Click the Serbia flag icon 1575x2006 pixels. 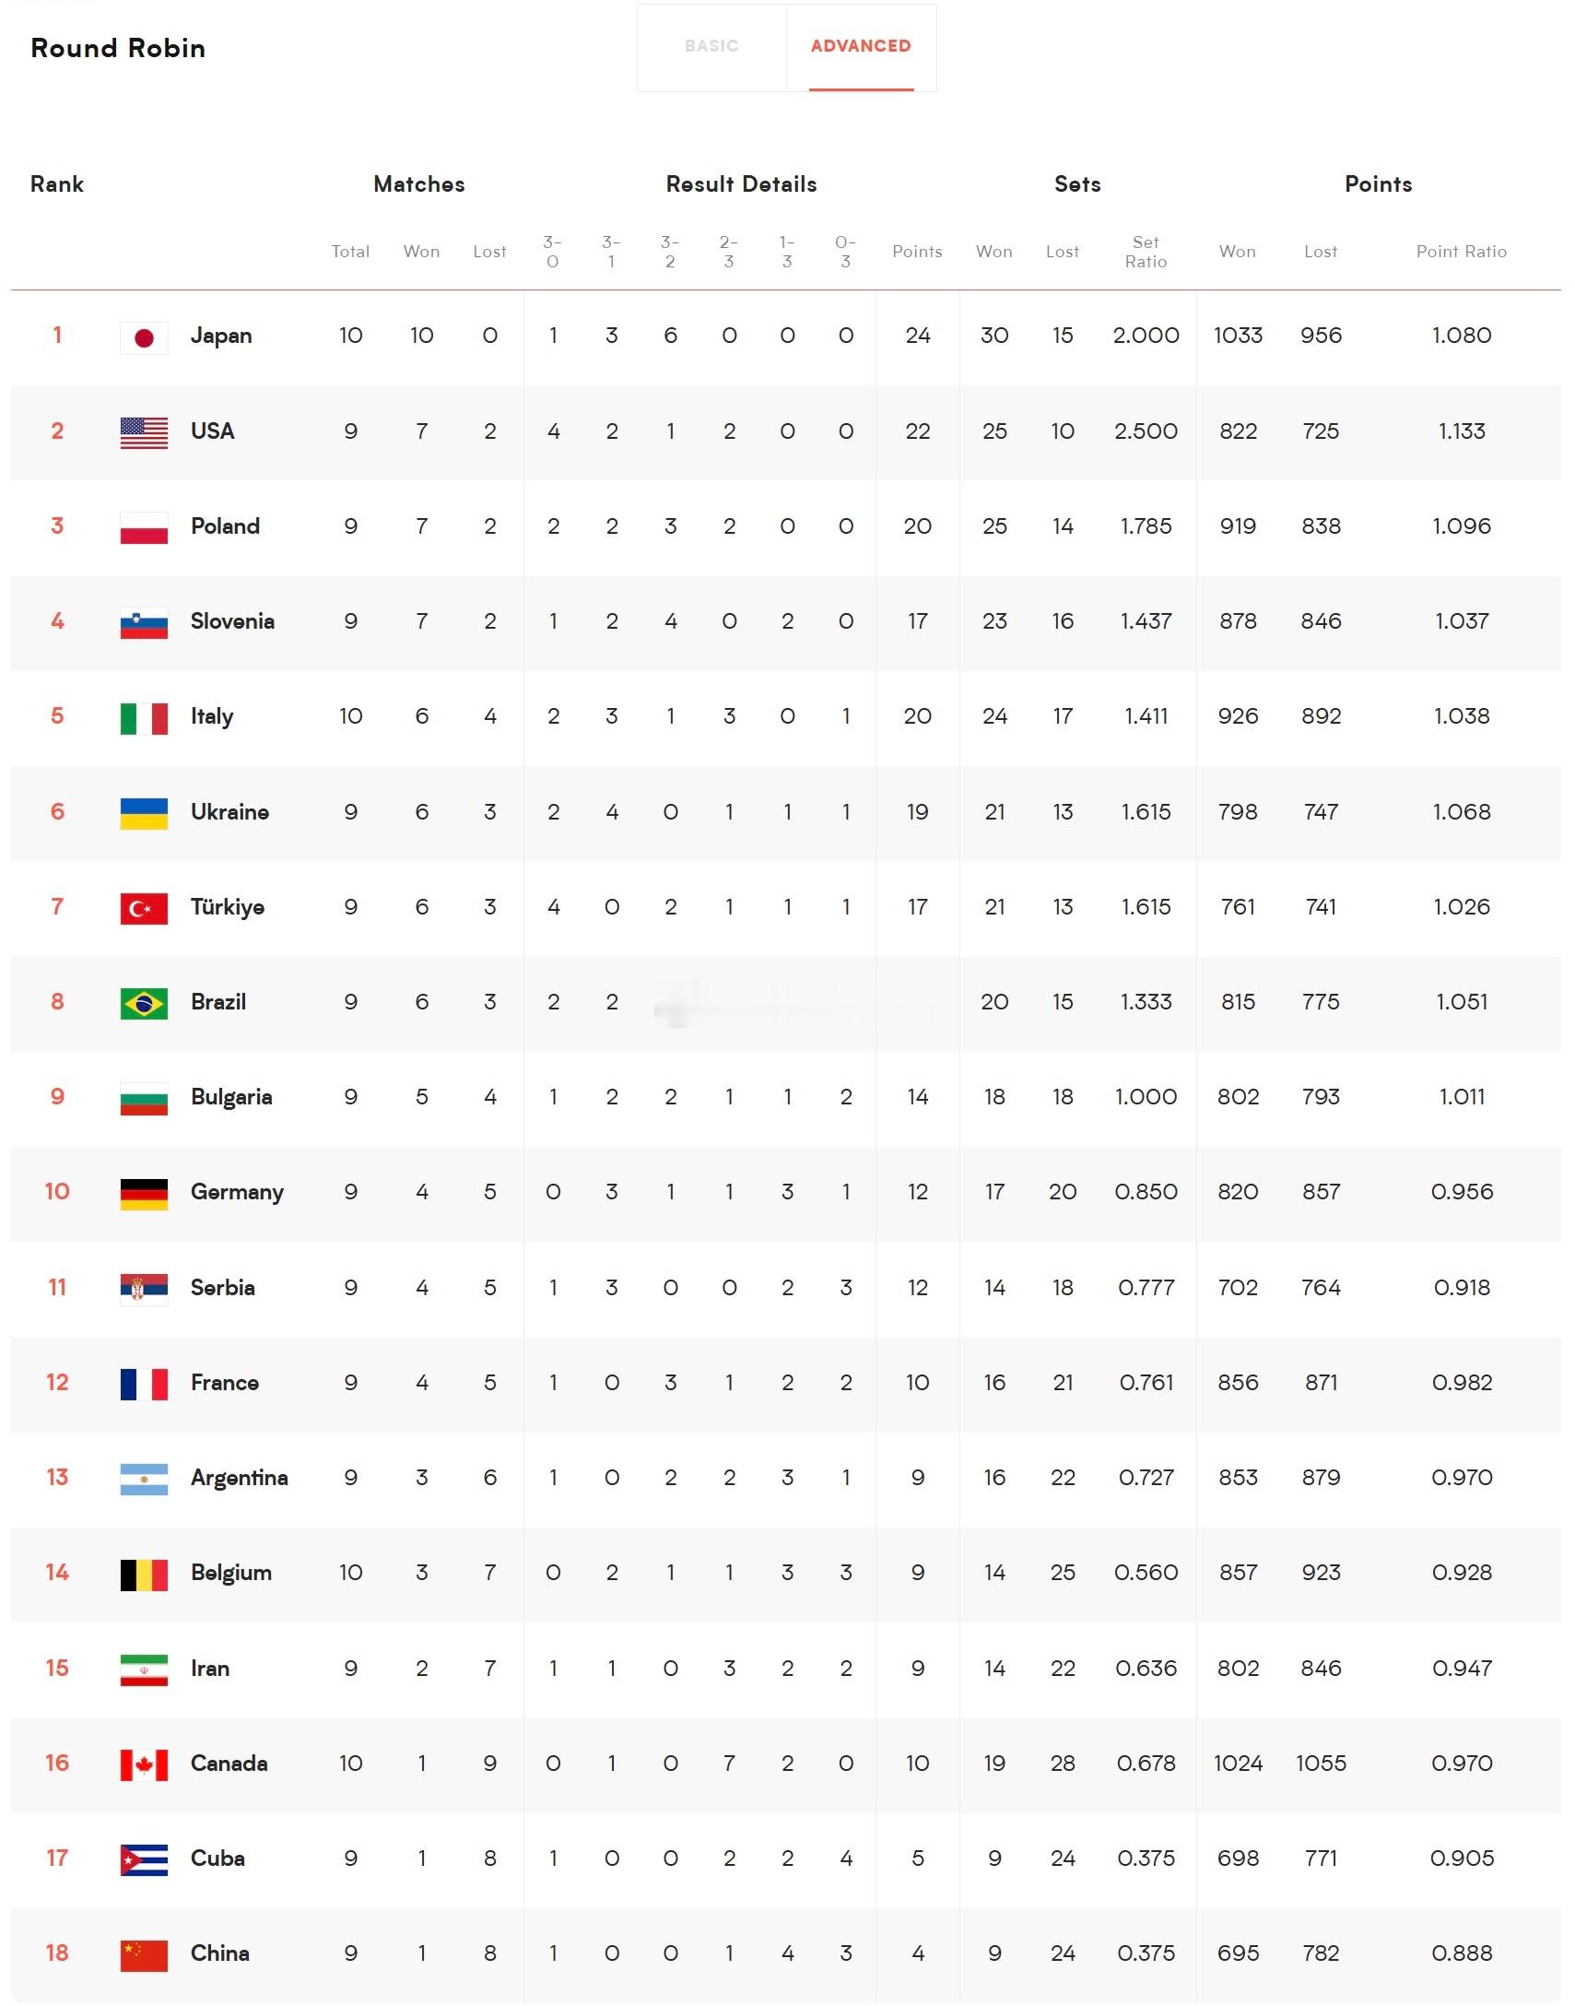pyautogui.click(x=144, y=1289)
